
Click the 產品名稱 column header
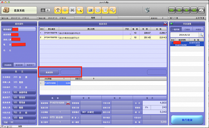(x=91, y=29)
